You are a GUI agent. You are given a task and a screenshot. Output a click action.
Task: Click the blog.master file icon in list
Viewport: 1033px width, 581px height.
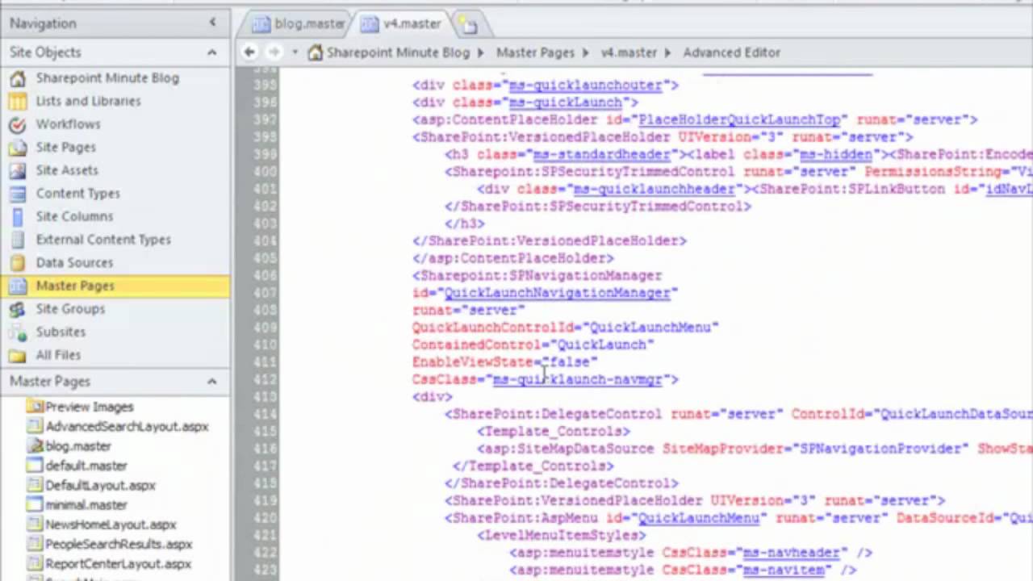(x=35, y=446)
